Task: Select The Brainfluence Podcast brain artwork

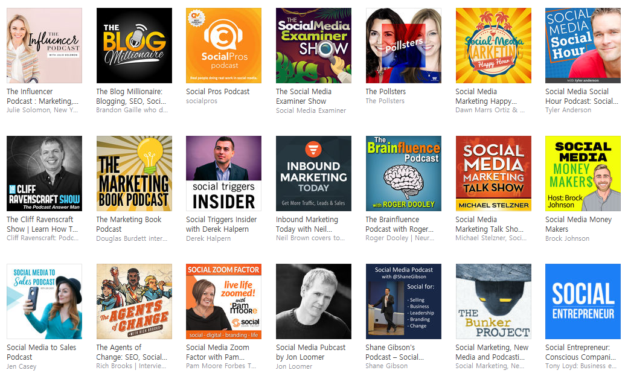Action: [x=403, y=173]
